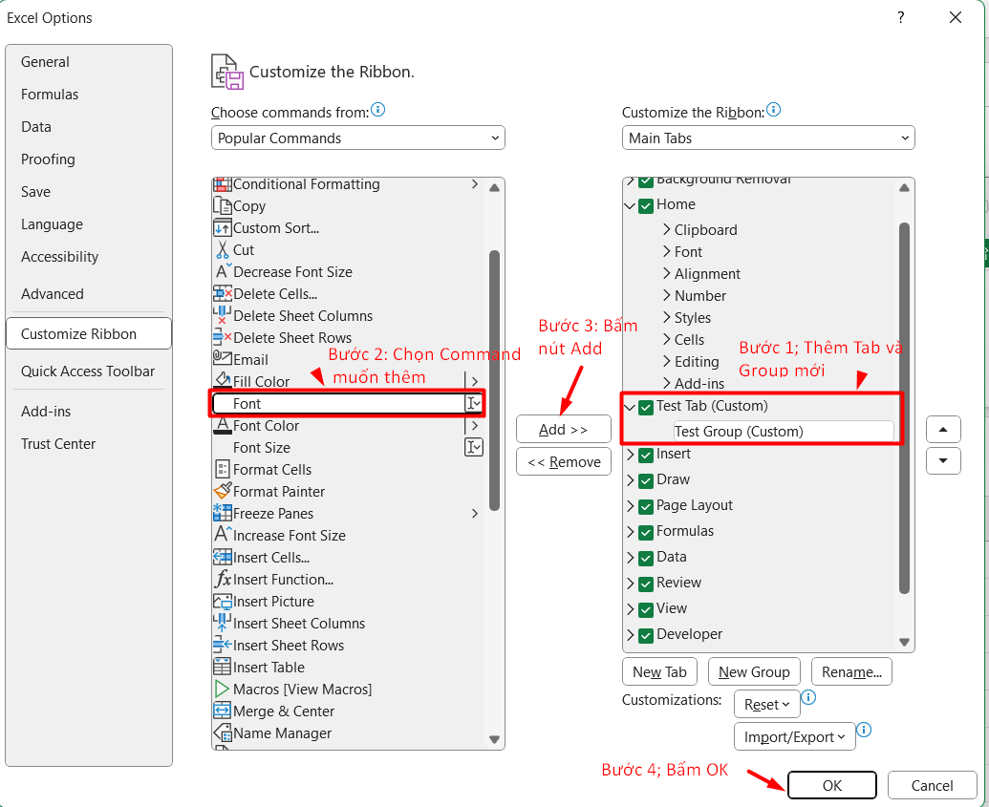Uncheck the Developer tab checkbox
Image resolution: width=989 pixels, height=807 pixels.
(x=646, y=634)
